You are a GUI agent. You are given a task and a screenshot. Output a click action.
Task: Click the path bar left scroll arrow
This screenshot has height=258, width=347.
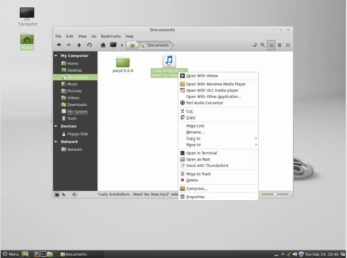(x=121, y=45)
